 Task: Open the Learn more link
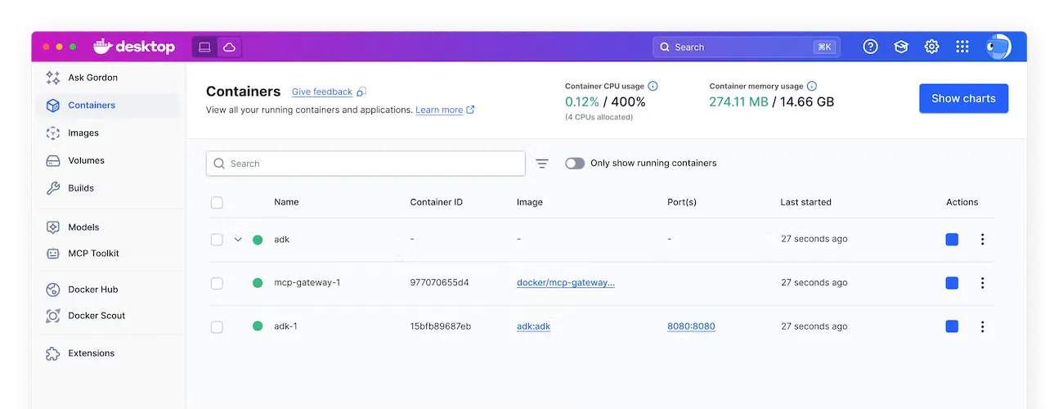tap(439, 110)
